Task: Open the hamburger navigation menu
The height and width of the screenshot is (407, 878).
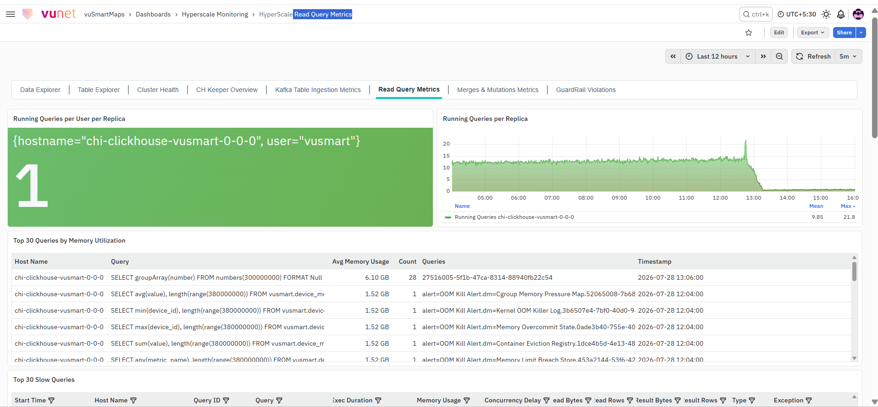Action: click(11, 14)
